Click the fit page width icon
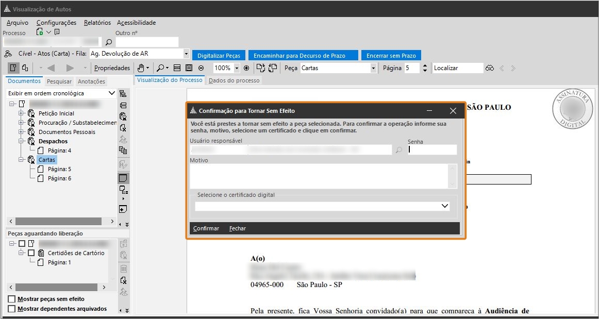 pyautogui.click(x=177, y=68)
